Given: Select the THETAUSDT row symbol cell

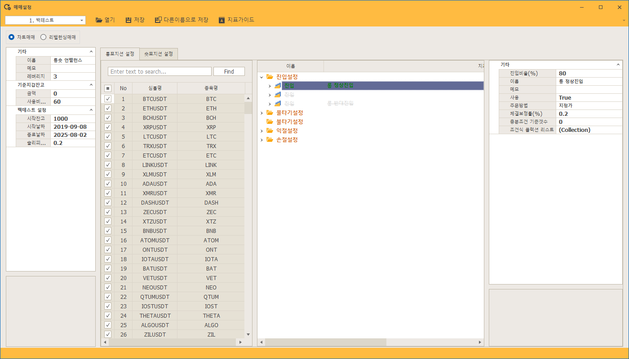Looking at the screenshot, I should click(155, 315).
